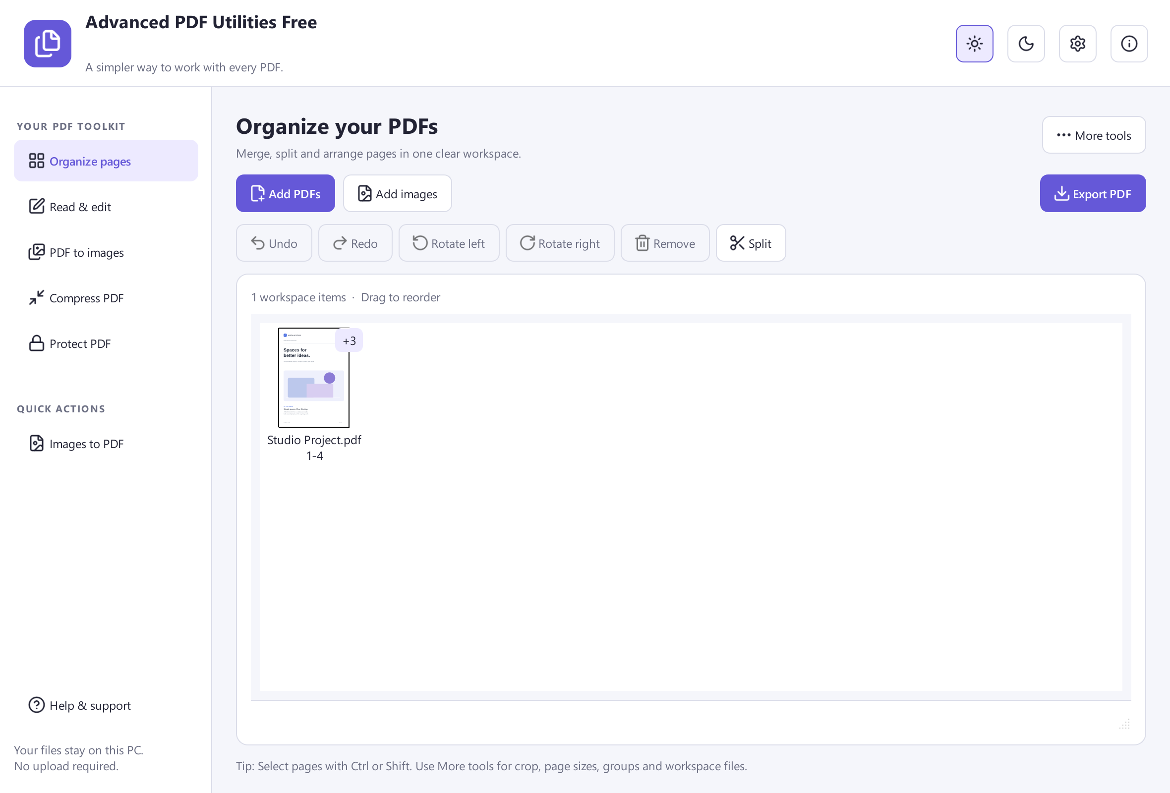Switch to light theme sun icon

coord(974,44)
